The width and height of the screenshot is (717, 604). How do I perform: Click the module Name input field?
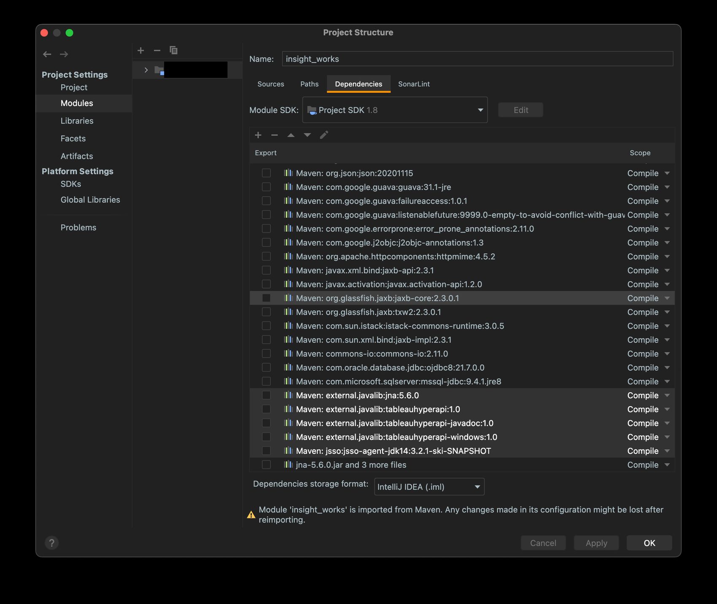[x=477, y=59]
